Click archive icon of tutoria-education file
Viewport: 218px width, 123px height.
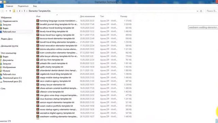(x=38, y=49)
